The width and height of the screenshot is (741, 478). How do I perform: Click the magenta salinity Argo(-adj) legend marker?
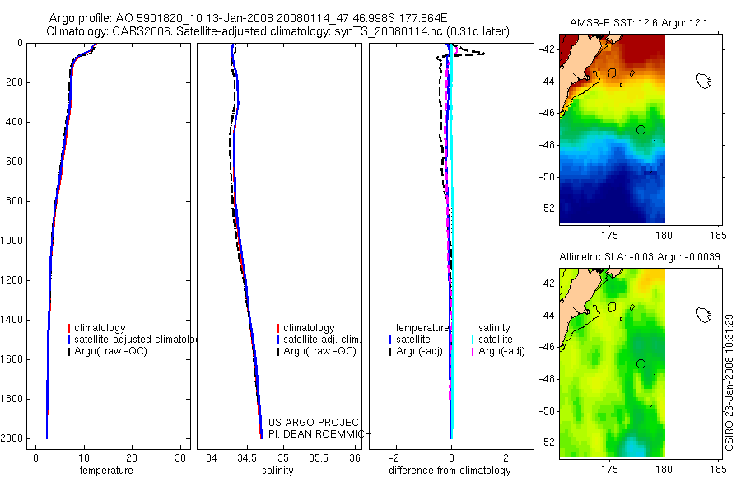coord(473,351)
